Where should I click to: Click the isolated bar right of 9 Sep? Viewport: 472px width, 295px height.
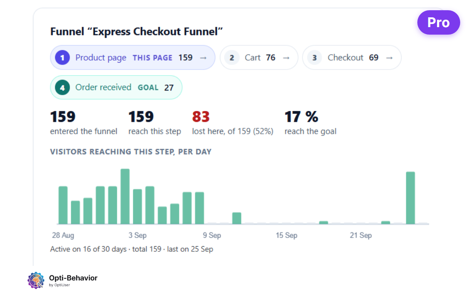[x=237, y=218]
